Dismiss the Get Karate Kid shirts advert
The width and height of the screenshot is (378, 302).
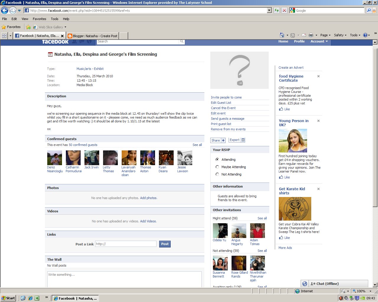(318, 189)
